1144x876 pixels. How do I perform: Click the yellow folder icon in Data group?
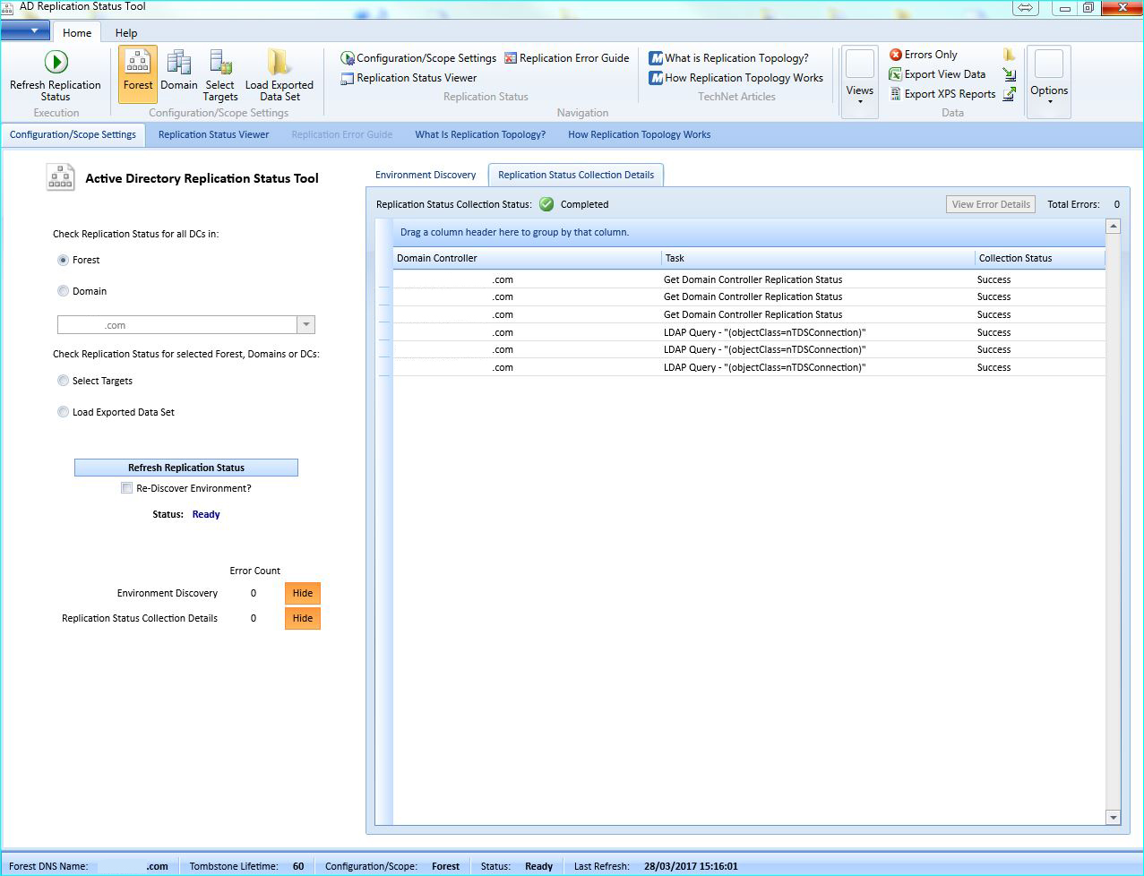point(1009,55)
